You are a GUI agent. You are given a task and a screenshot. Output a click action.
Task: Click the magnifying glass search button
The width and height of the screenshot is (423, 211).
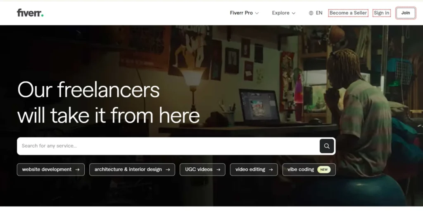pyautogui.click(x=327, y=146)
